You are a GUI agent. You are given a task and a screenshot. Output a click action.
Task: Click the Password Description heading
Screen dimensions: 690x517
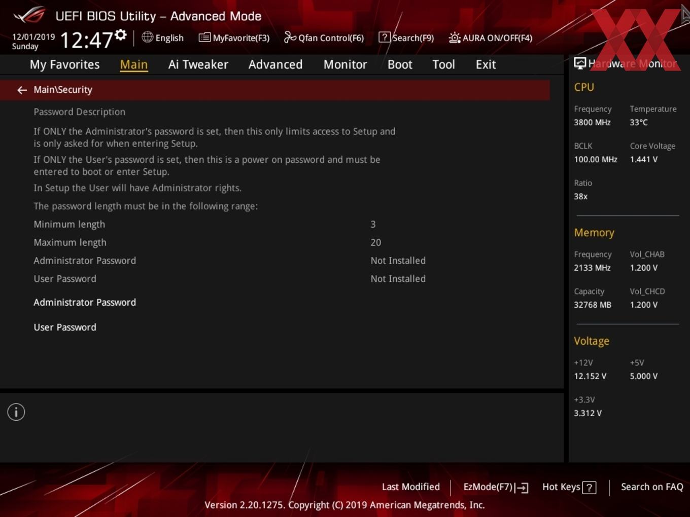click(x=79, y=112)
